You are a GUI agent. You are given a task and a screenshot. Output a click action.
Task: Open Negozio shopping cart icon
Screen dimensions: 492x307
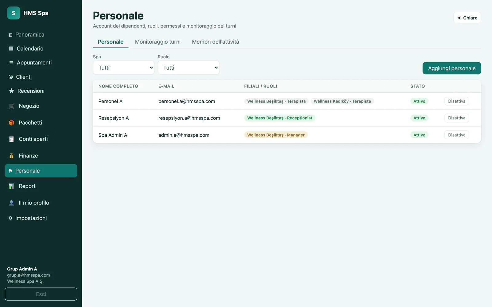point(11,106)
